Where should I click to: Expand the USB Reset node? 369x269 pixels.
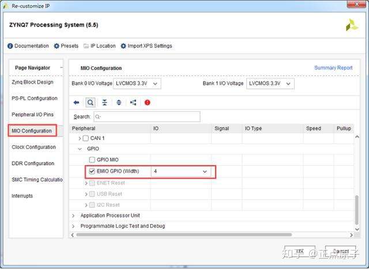pyautogui.click(x=86, y=194)
